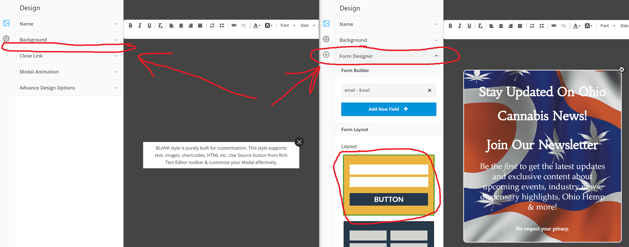Insert numbered list from the right editor toolbar

[532, 26]
